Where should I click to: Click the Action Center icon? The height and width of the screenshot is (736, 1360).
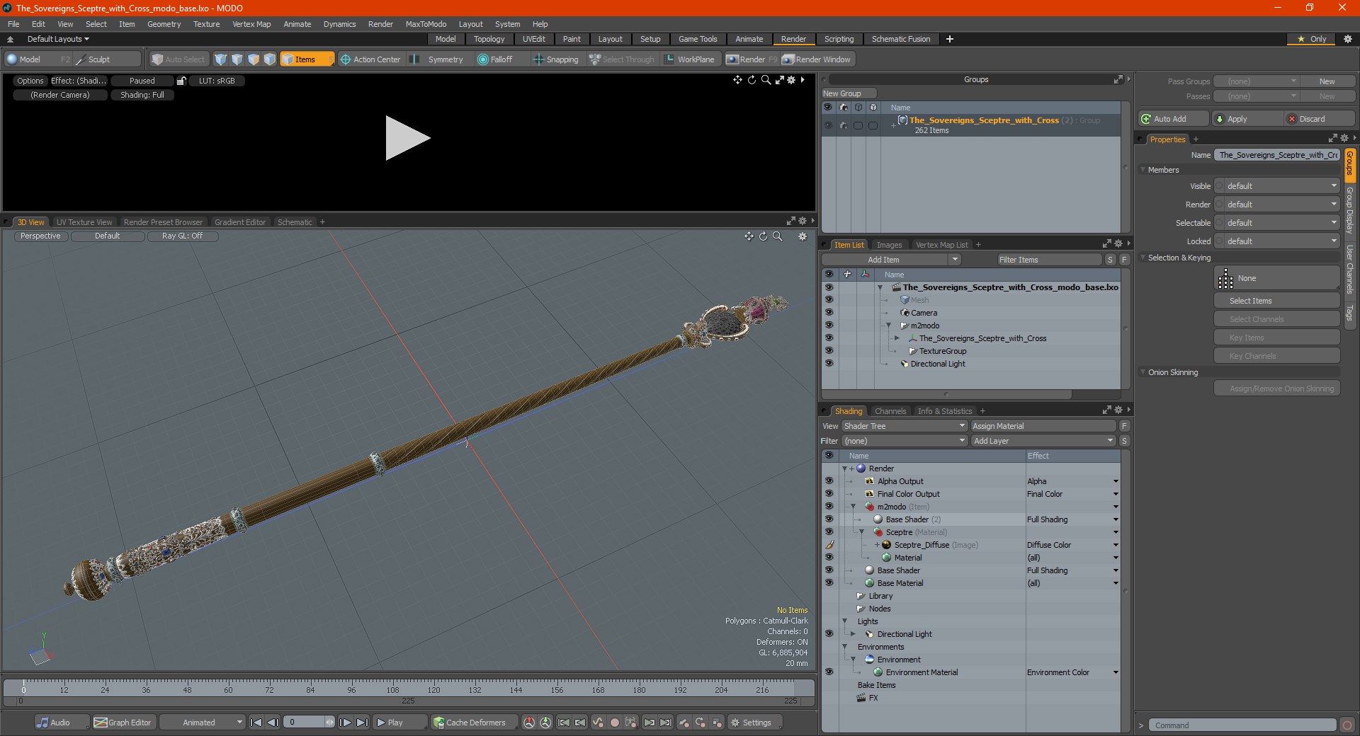346,59
